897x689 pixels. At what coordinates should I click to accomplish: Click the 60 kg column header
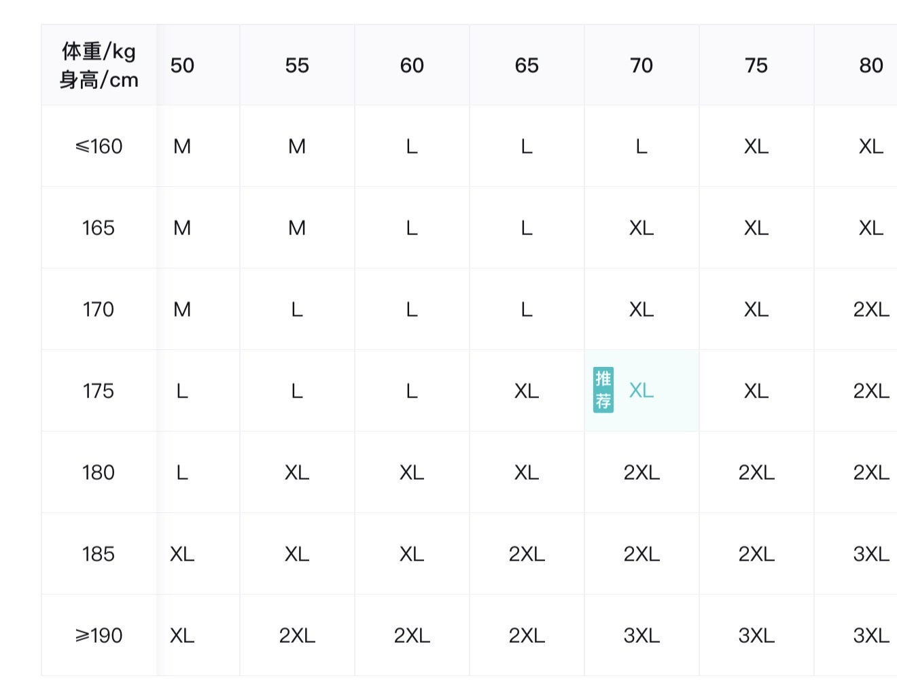[412, 65]
